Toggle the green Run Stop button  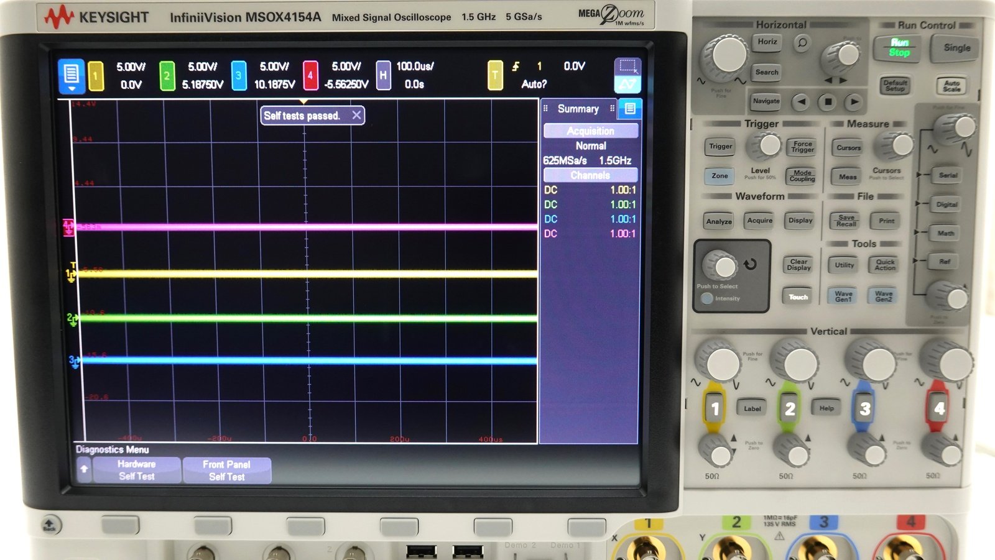tap(899, 48)
